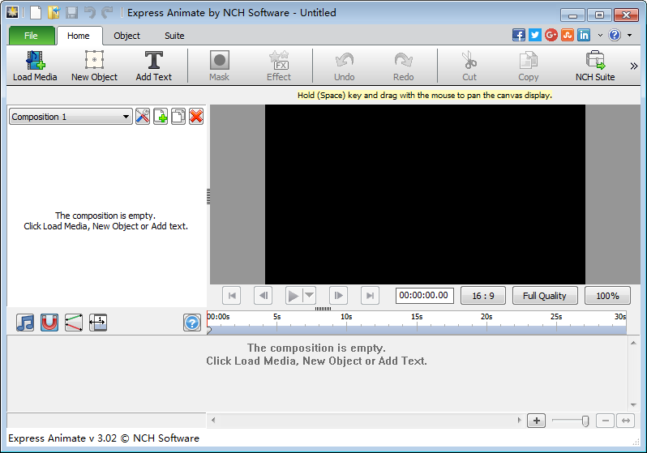Click the Redo toolbar button
The width and height of the screenshot is (647, 453).
click(403, 66)
